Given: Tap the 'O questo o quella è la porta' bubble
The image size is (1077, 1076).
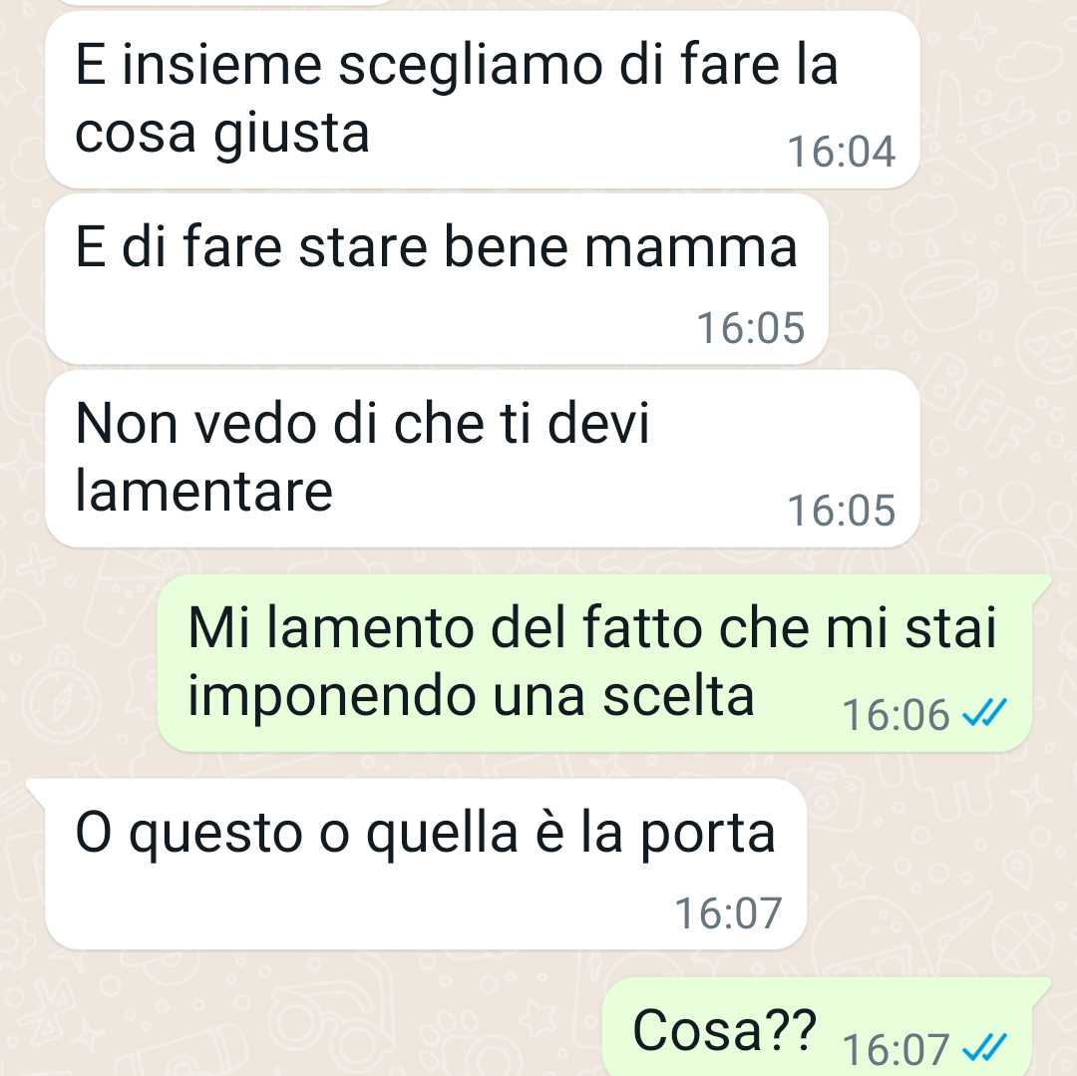Looking at the screenshot, I should point(426,865).
